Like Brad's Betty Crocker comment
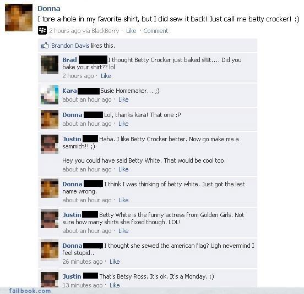Screen dimensions: 304x294 (106, 76)
